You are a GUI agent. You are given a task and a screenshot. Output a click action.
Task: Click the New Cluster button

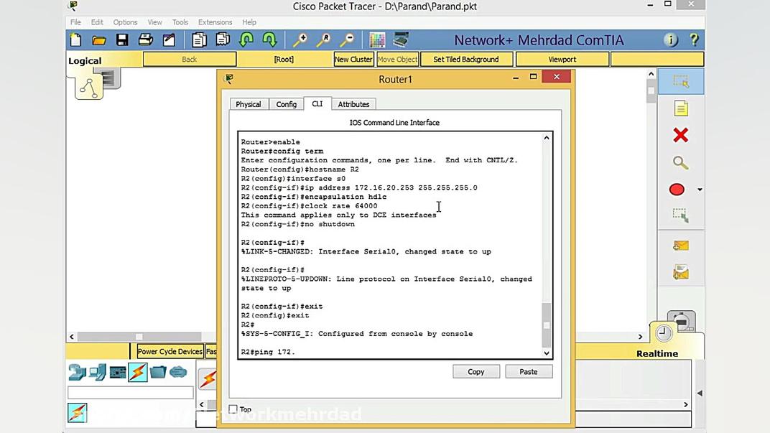click(x=353, y=59)
